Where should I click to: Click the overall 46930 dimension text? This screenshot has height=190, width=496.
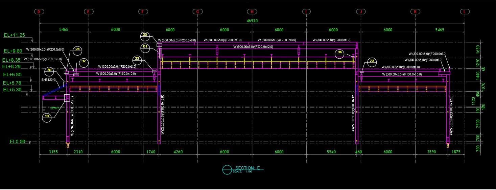252,21
